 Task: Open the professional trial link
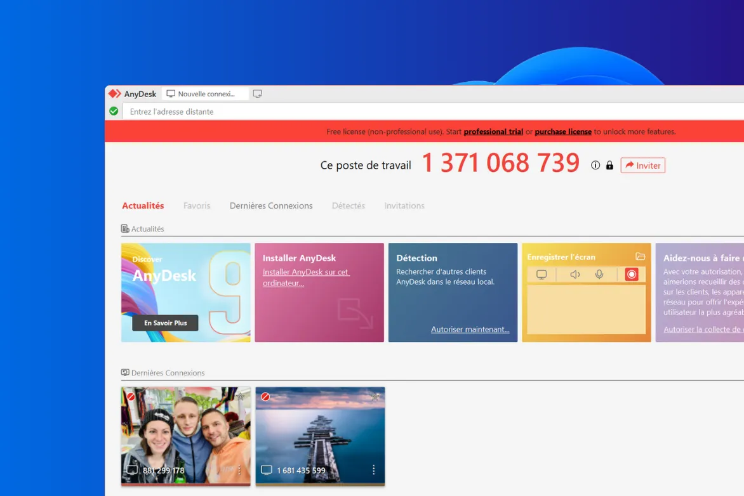click(493, 131)
